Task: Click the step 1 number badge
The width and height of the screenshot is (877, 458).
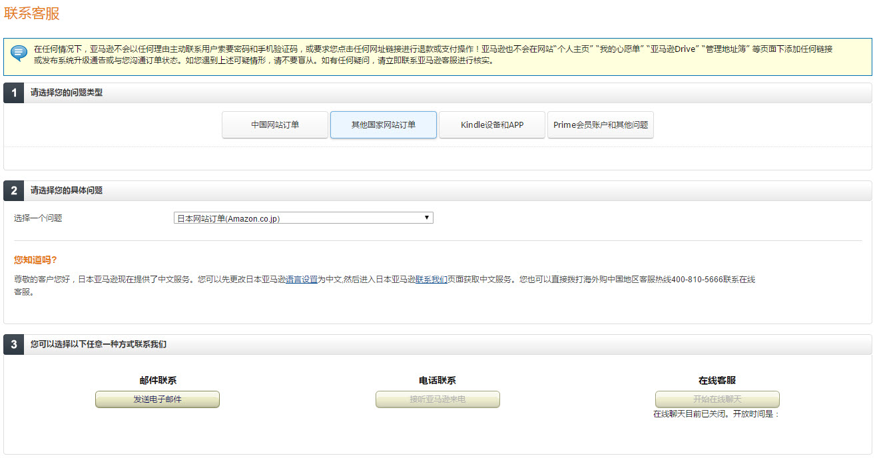Action: [x=14, y=93]
